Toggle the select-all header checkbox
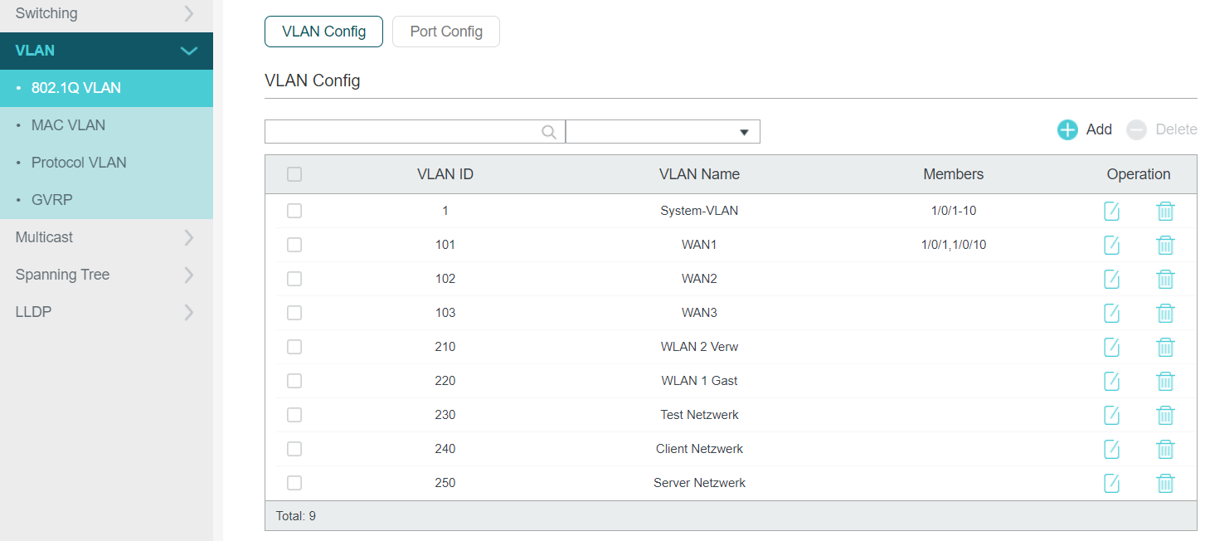 click(294, 174)
